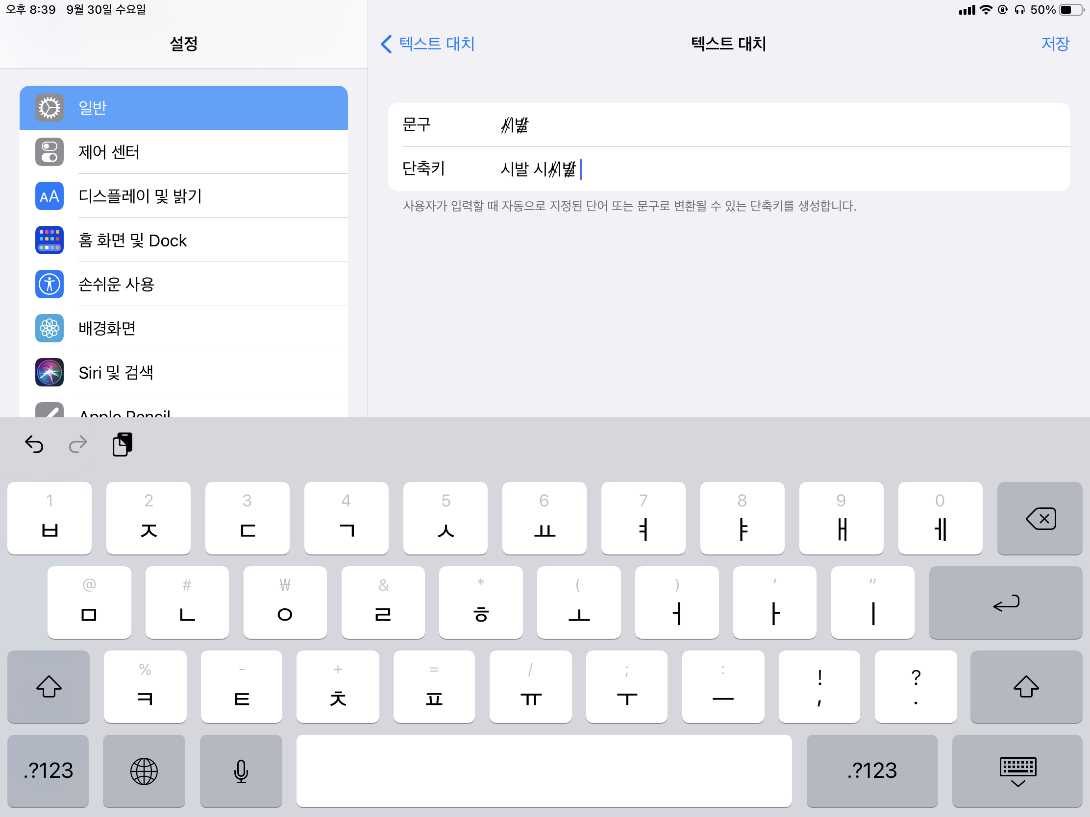Go back to 텍스트 대치 list
Viewport: 1090px width, 817px height.
[427, 44]
